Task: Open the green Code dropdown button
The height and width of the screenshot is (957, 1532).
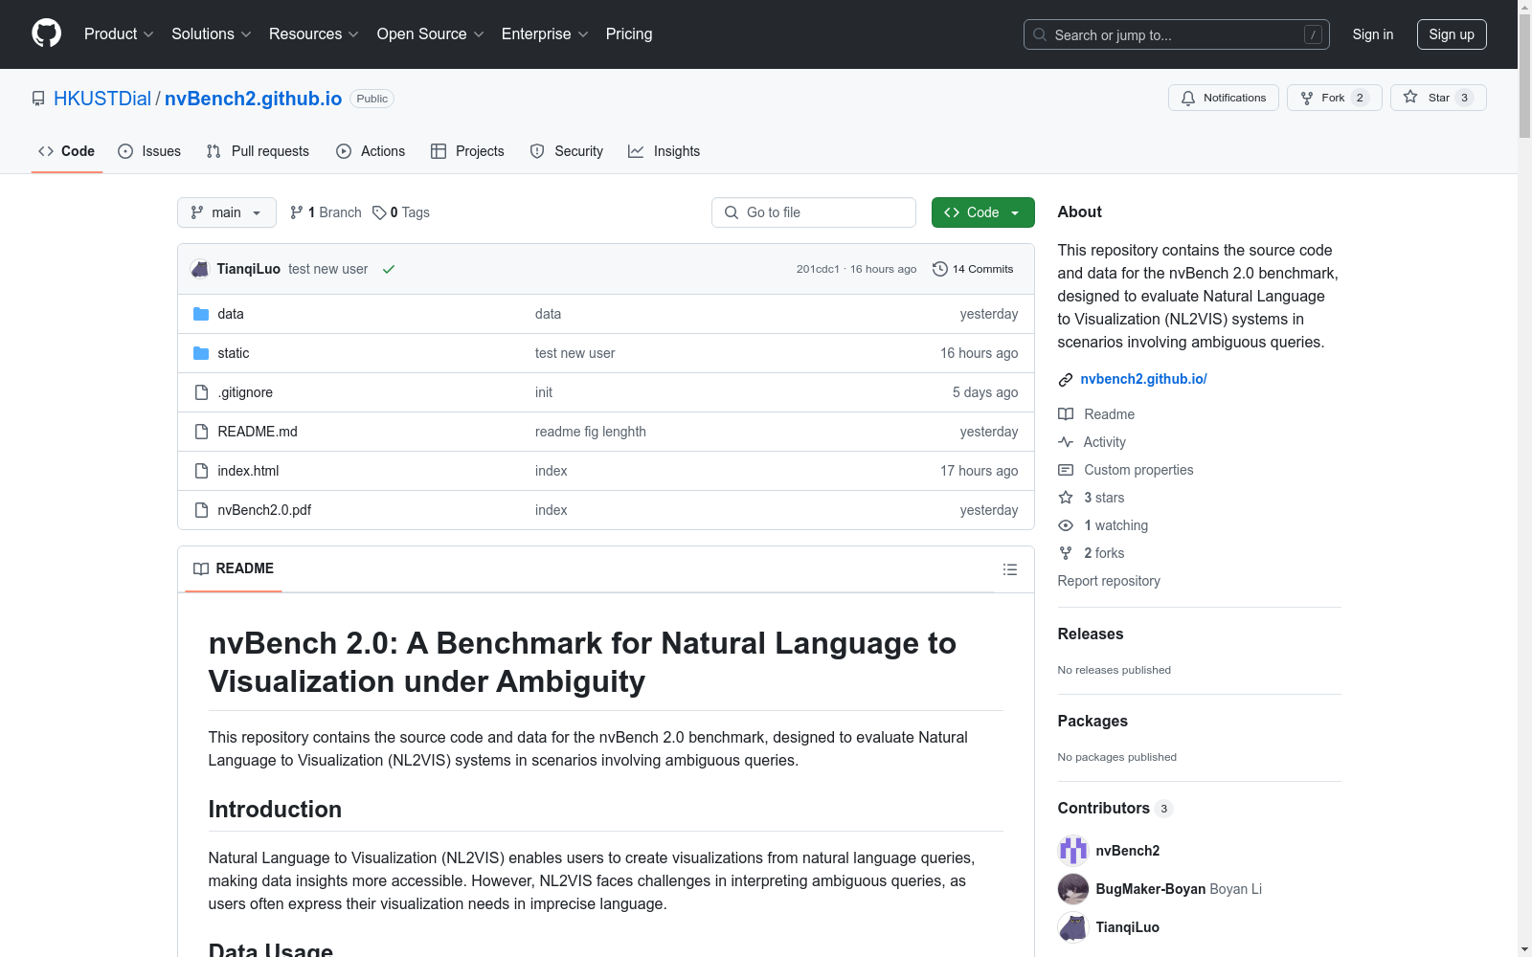Action: point(983,212)
